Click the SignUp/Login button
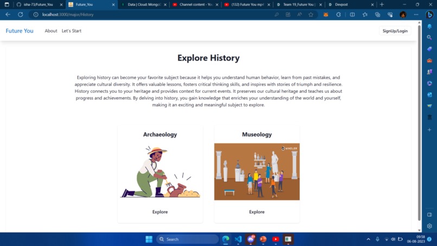Image resolution: width=437 pixels, height=246 pixels. pyautogui.click(x=395, y=31)
